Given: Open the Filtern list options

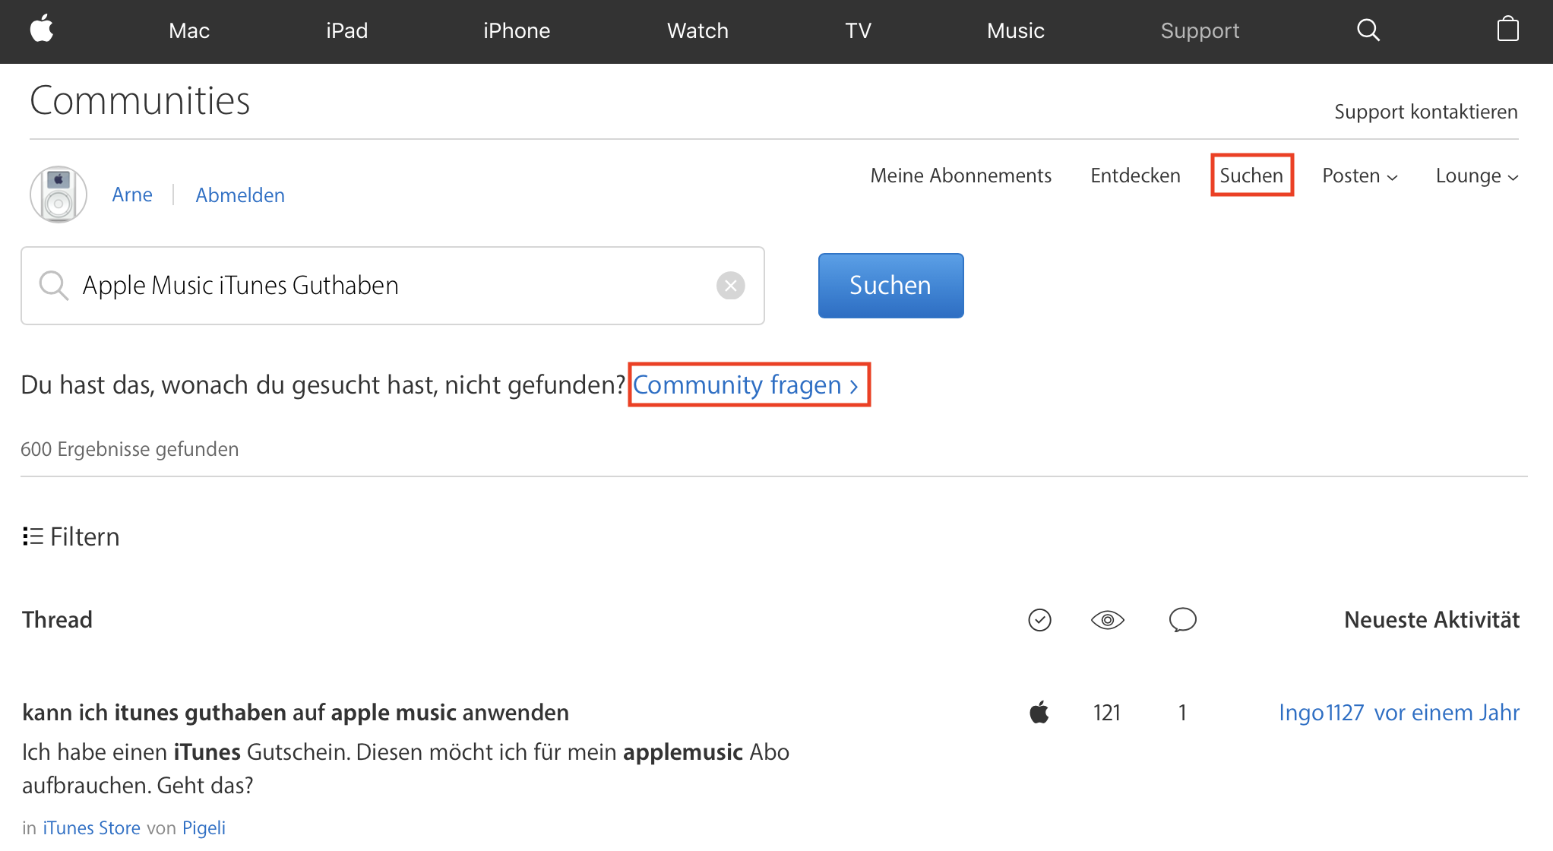Looking at the screenshot, I should pos(71,537).
